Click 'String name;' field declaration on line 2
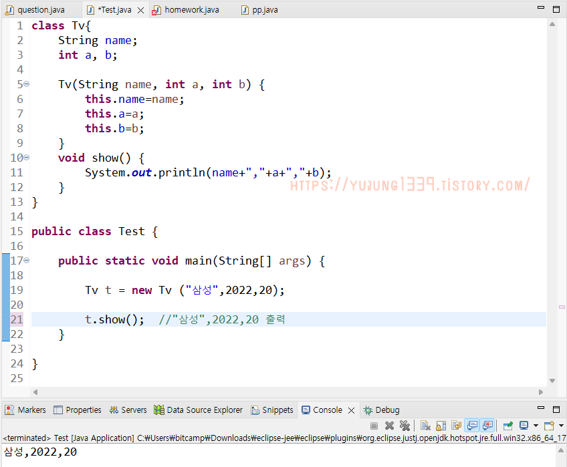567x467 pixels. pos(98,41)
